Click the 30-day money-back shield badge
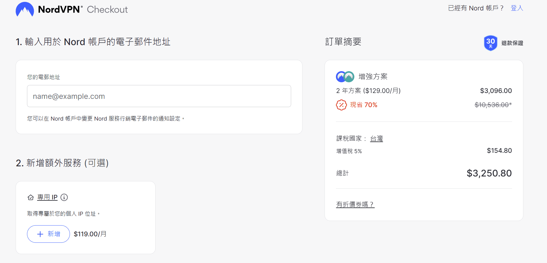The height and width of the screenshot is (263, 547). tap(490, 43)
